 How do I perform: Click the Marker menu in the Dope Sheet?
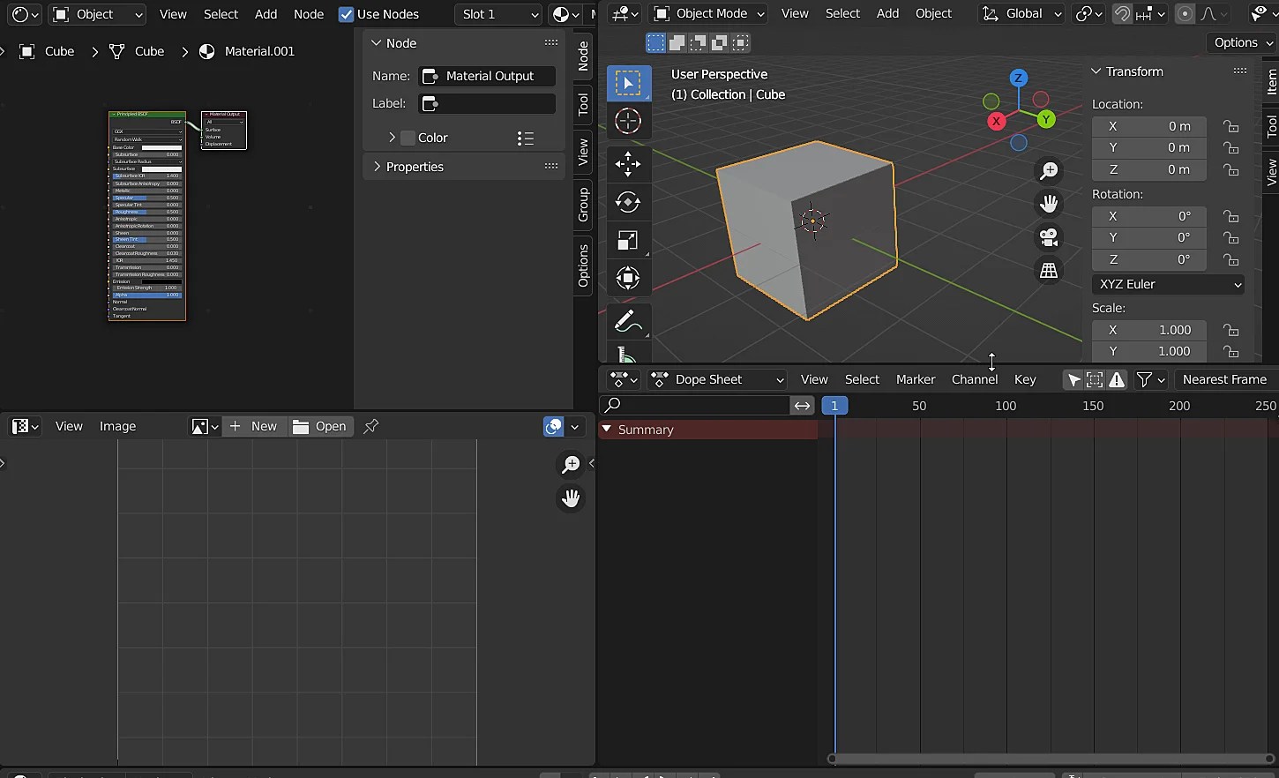915,379
